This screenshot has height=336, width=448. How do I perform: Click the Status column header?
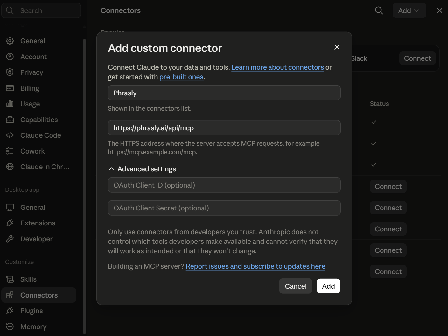[379, 104]
